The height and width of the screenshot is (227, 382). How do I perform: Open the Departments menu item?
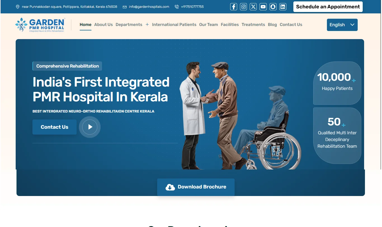(x=129, y=25)
